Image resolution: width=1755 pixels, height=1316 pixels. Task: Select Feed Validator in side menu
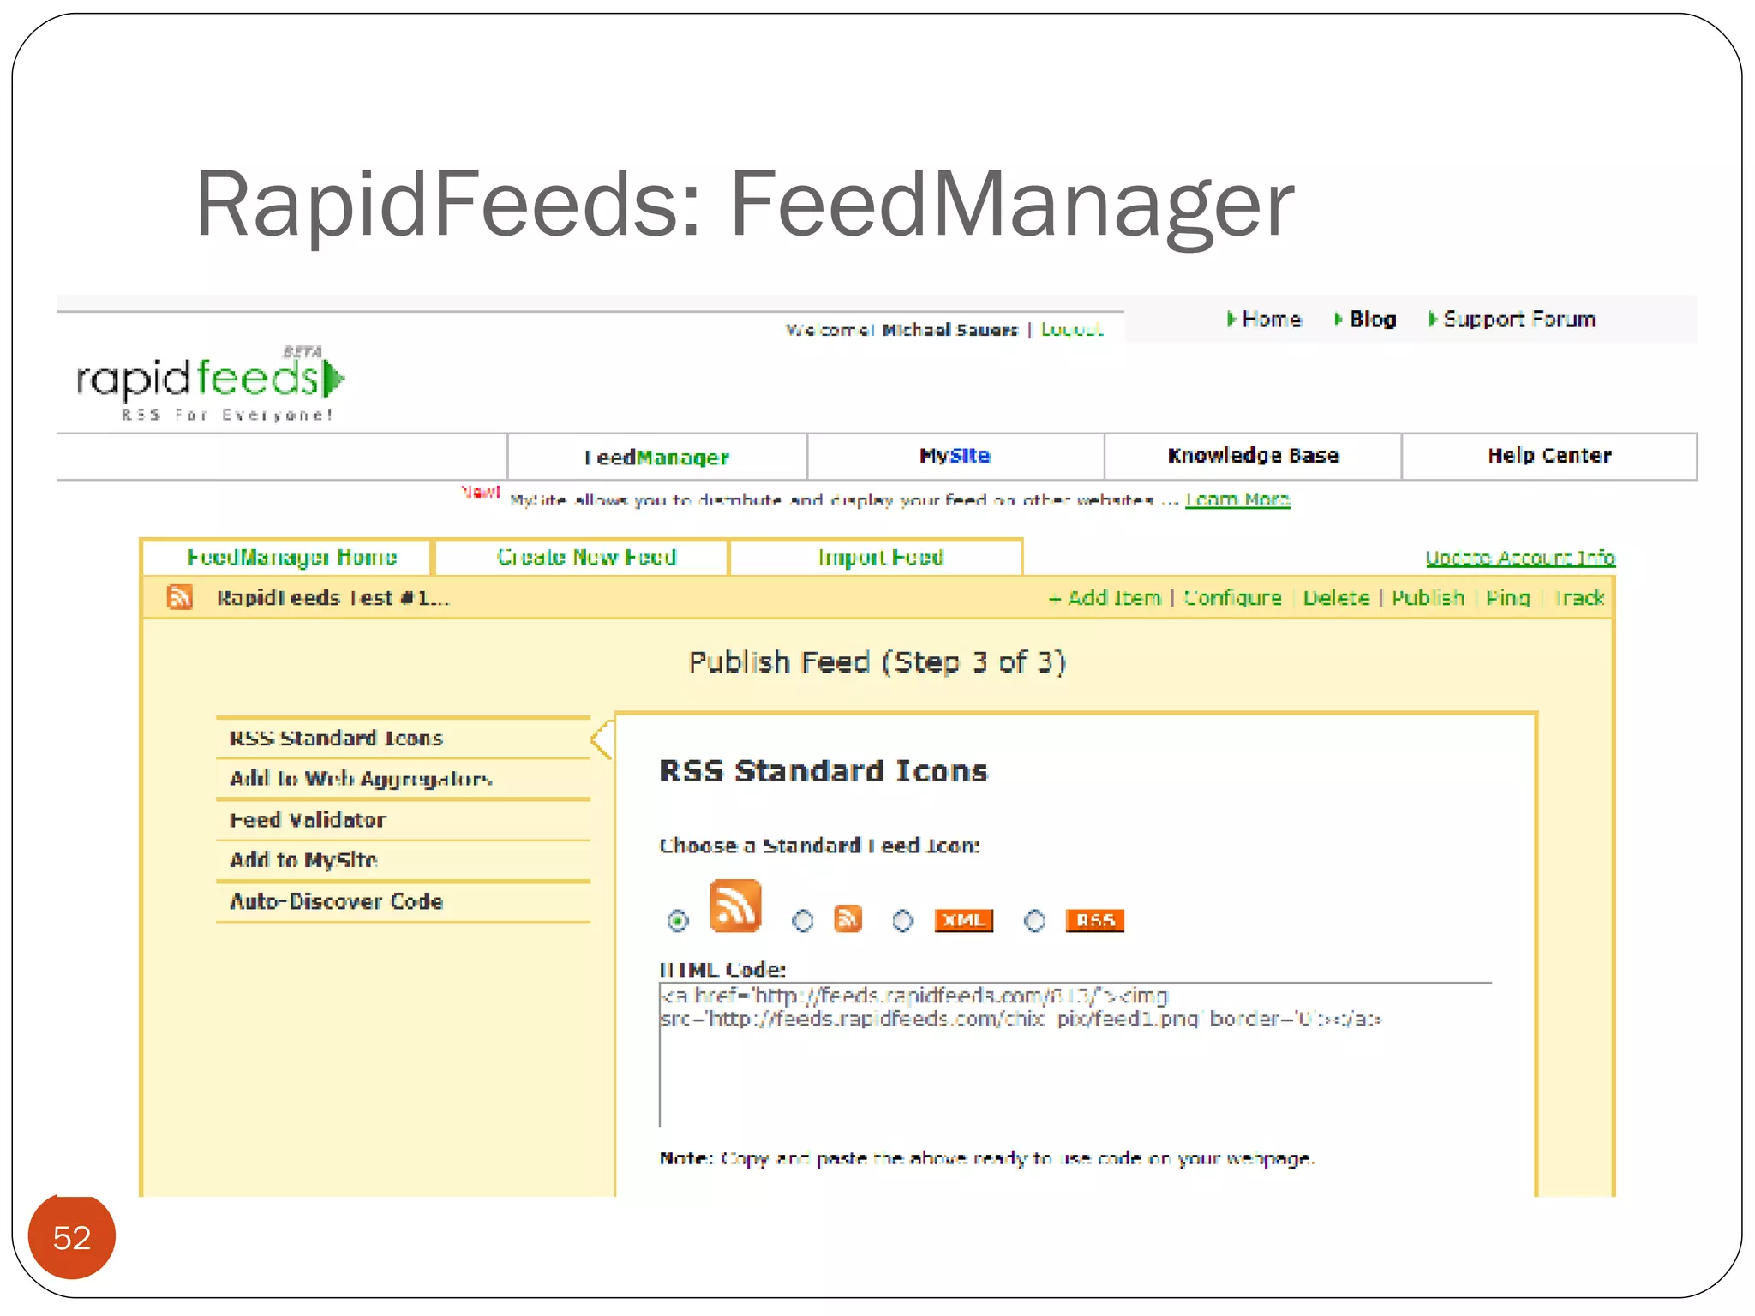coord(403,820)
